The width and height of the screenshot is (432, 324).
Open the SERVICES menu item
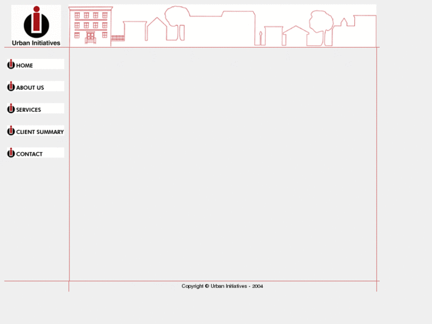coord(36,108)
